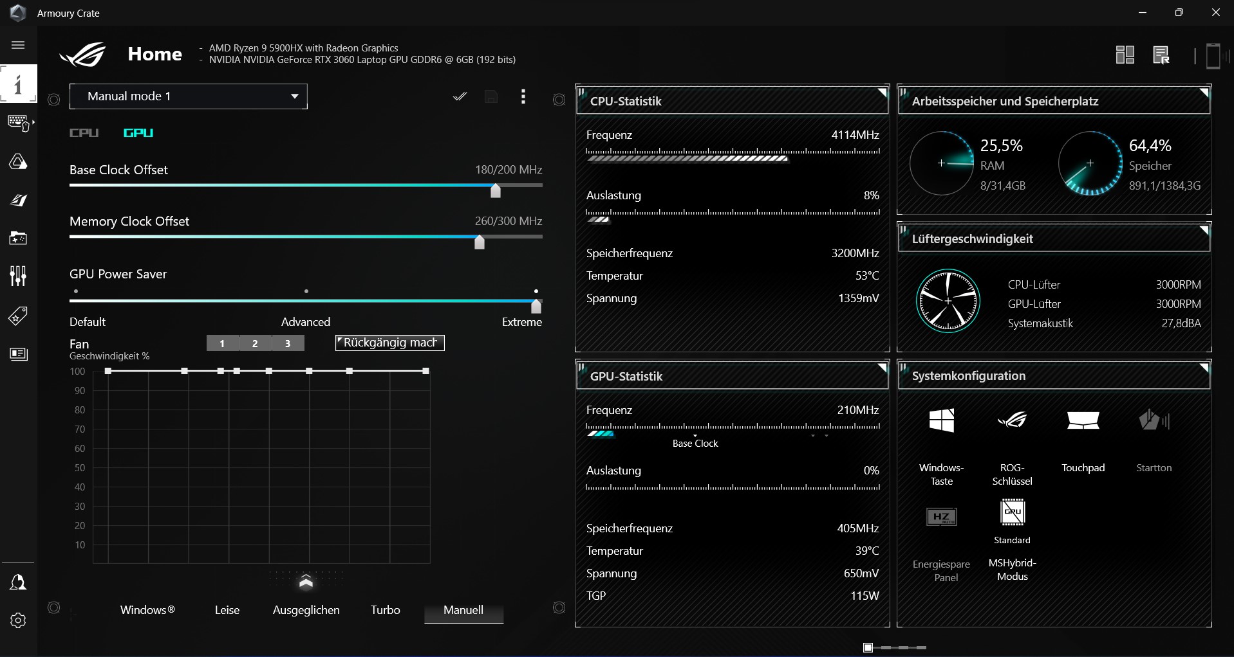Select the Windows® operating mode

pos(147,610)
